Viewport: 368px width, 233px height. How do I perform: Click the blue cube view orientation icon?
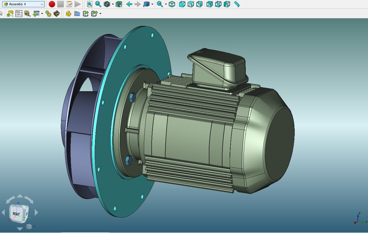tap(147, 4)
